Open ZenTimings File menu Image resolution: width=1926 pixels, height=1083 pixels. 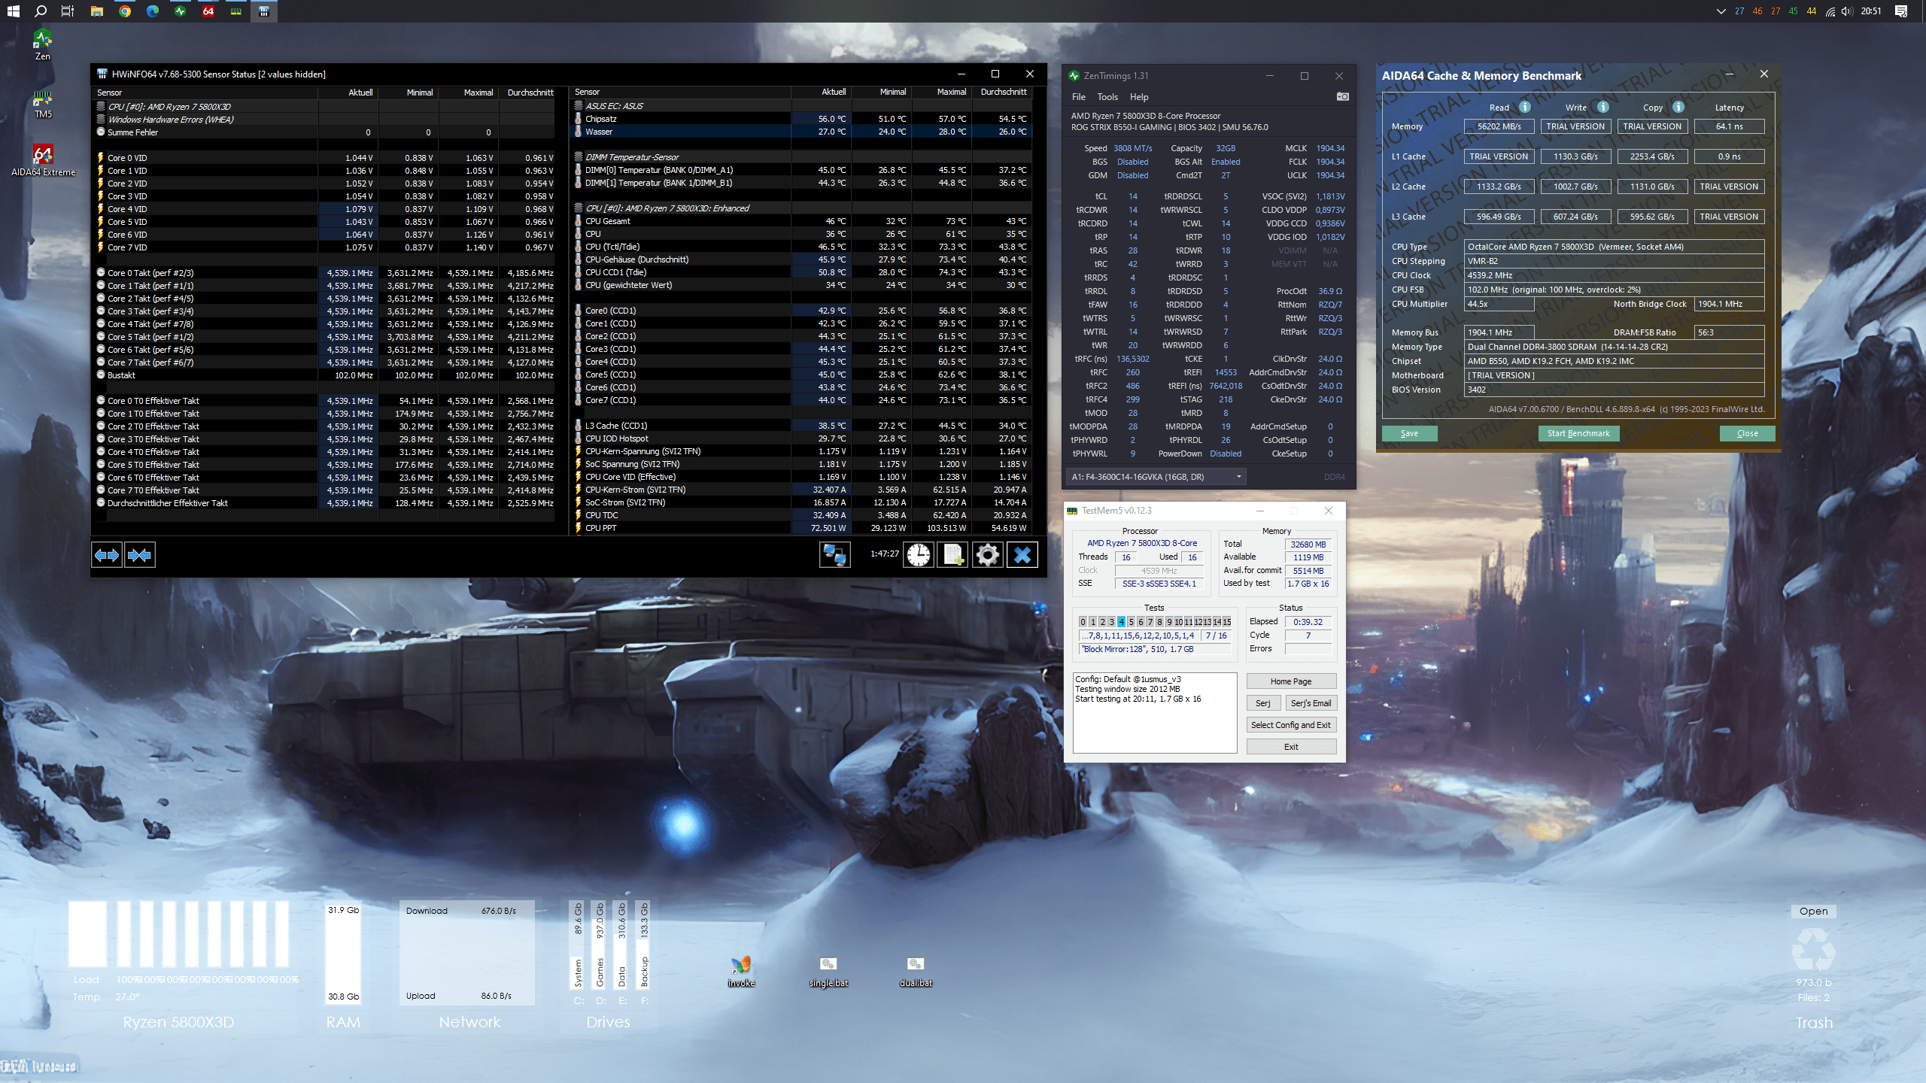click(1078, 96)
